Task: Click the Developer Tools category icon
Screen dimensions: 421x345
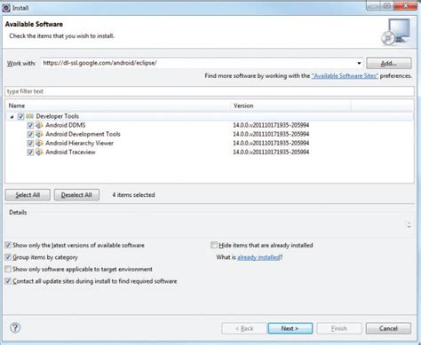Action: point(29,116)
